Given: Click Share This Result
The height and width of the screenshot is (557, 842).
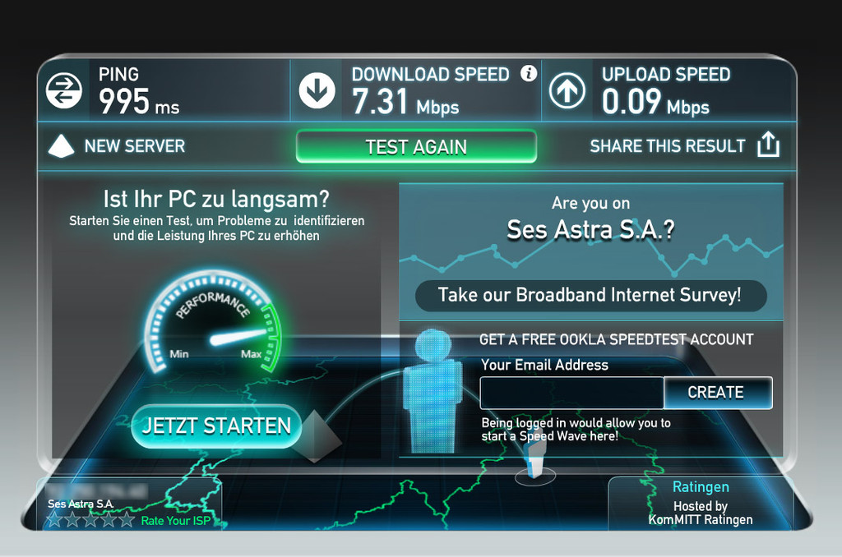Looking at the screenshot, I should [x=668, y=146].
